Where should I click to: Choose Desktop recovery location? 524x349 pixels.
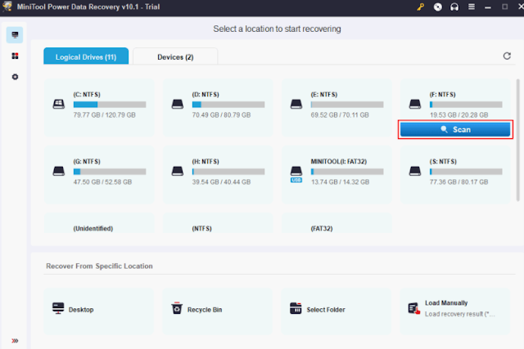click(99, 311)
